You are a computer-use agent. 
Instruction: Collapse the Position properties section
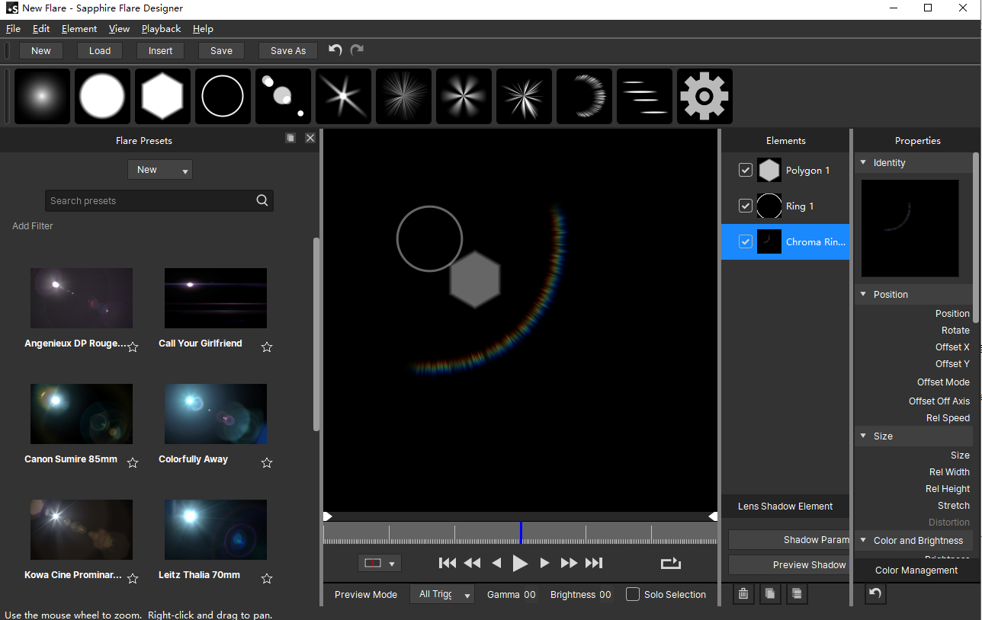point(863,294)
